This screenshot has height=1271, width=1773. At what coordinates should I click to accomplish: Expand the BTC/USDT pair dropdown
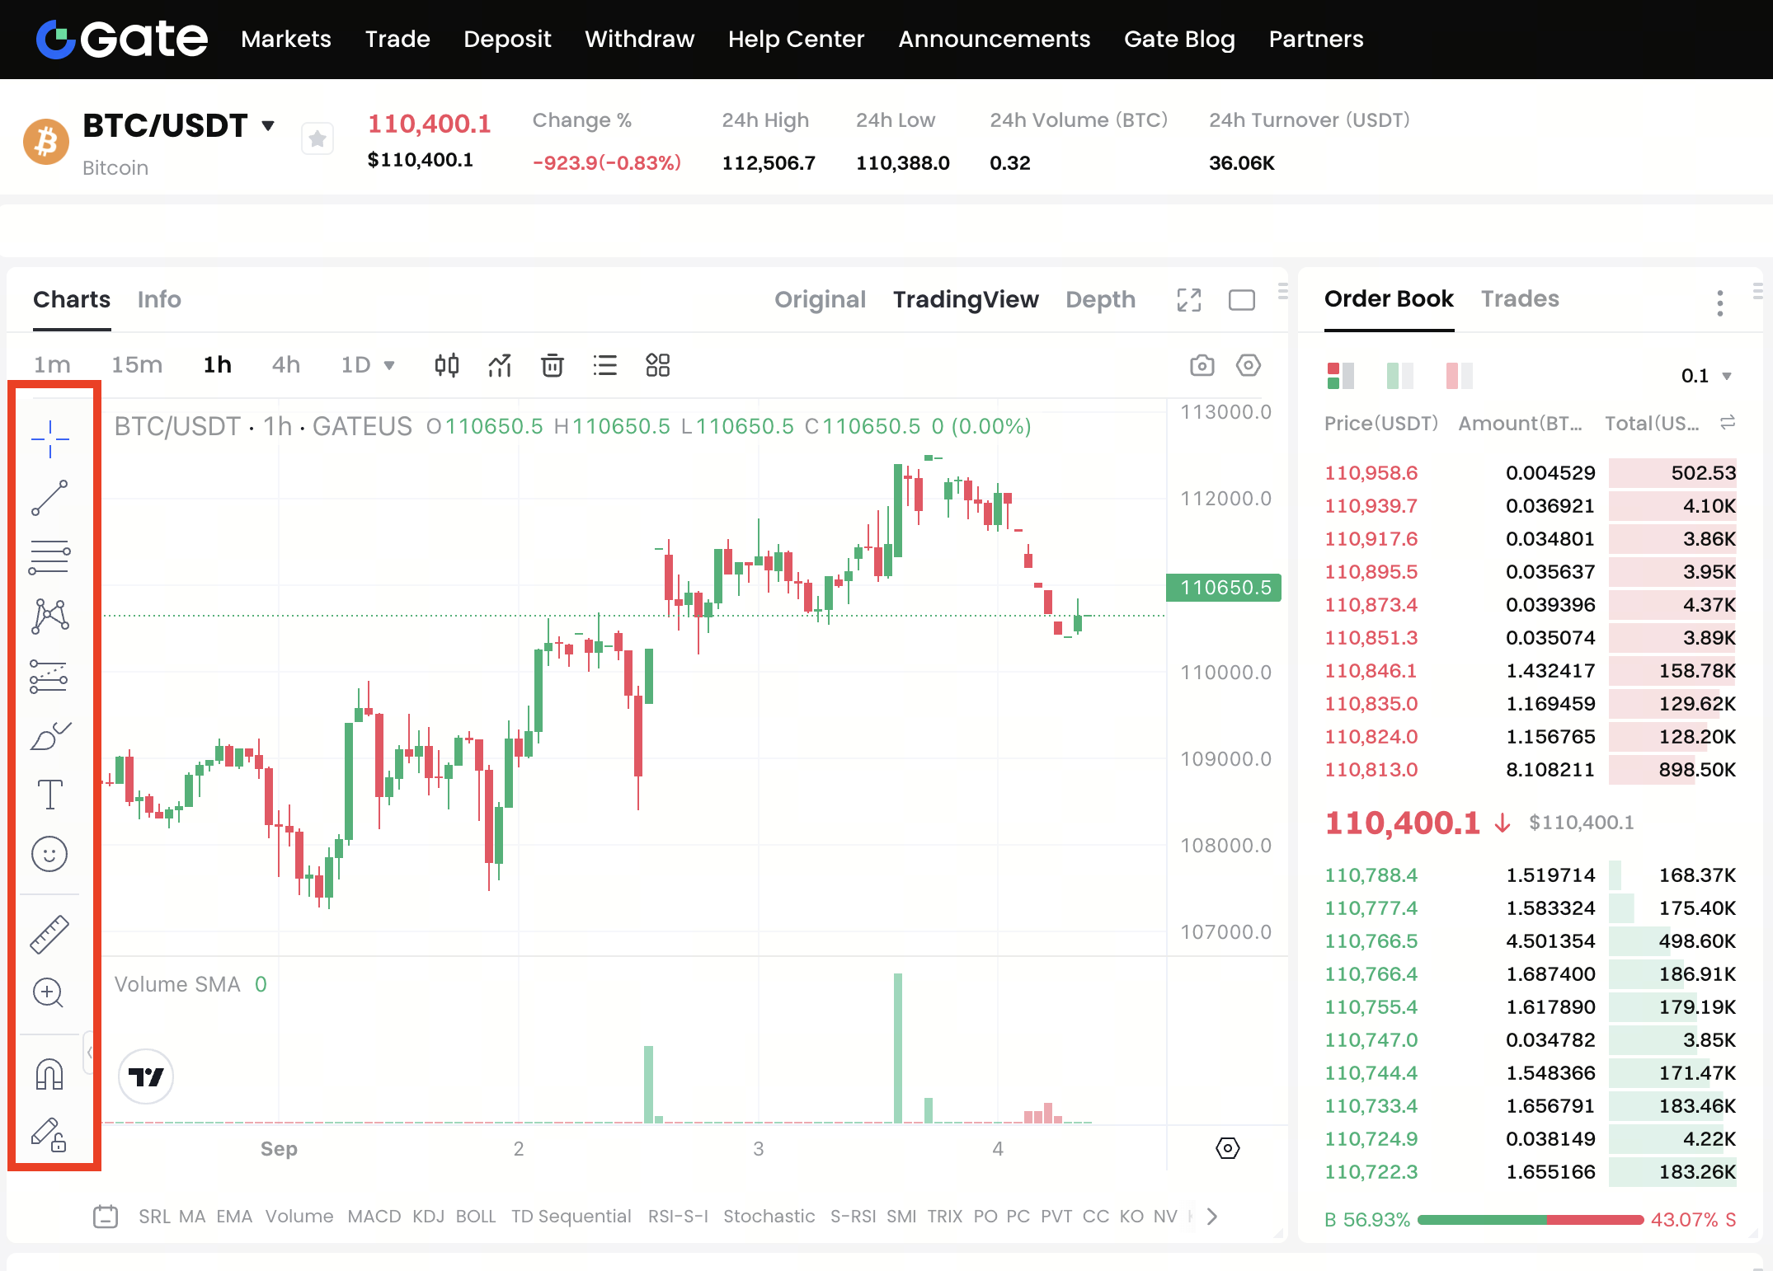[268, 126]
